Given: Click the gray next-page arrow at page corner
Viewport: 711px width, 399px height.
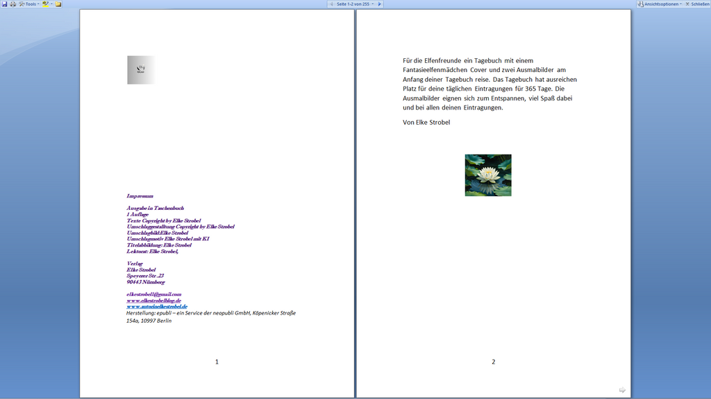Looking at the screenshot, I should (x=622, y=390).
